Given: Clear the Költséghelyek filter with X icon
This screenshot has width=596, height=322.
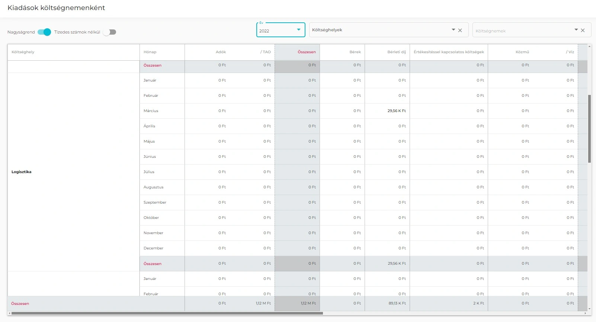Looking at the screenshot, I should 460,31.
